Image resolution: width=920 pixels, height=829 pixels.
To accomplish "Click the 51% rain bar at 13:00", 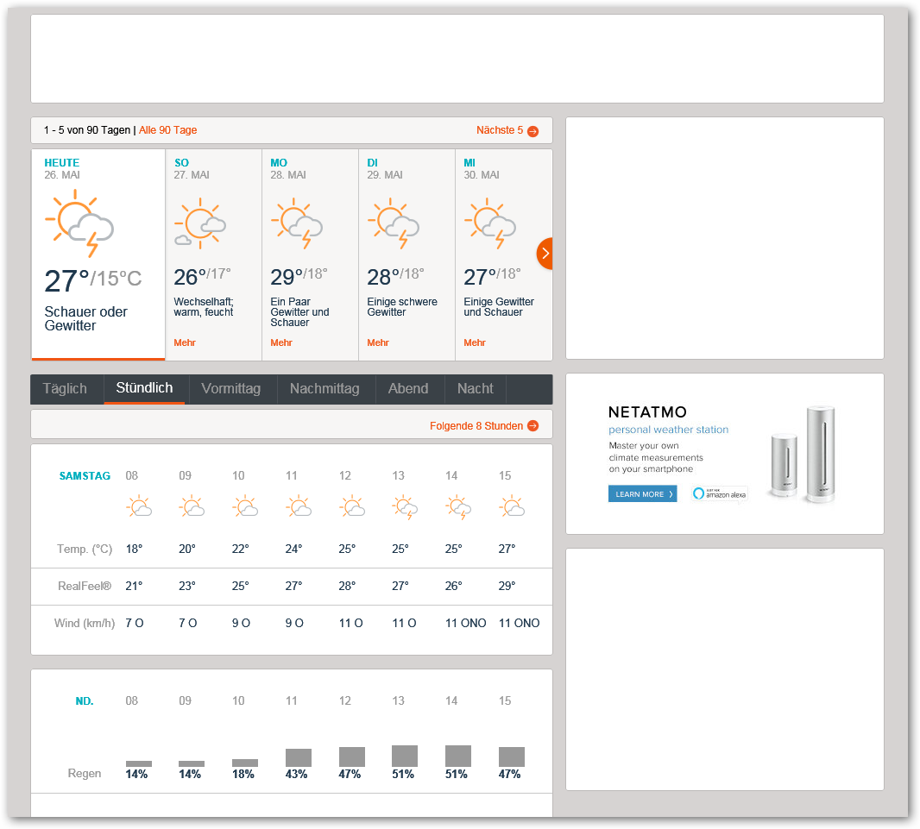I will (405, 757).
